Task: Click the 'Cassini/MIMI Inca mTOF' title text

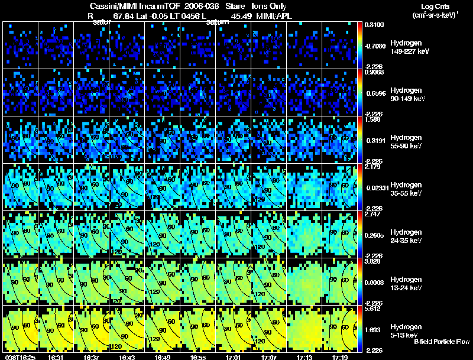Action: 135,7
